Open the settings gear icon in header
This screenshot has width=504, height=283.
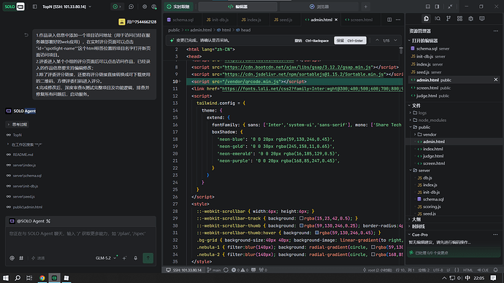coord(145,7)
